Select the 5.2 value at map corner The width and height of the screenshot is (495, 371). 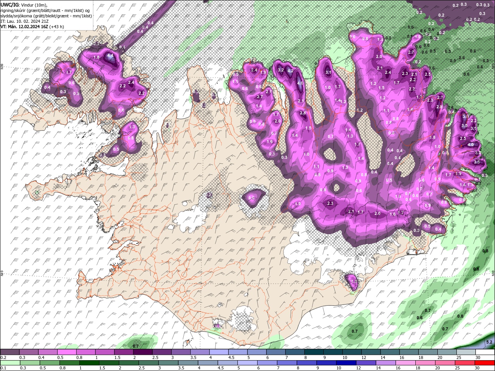coord(489,342)
